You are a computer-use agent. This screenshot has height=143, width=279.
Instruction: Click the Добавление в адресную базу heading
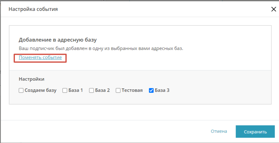[x=58, y=40]
